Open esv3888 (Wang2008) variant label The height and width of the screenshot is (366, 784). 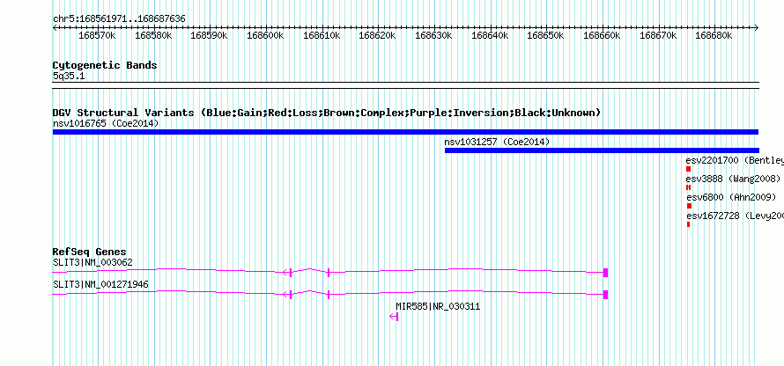[733, 179]
